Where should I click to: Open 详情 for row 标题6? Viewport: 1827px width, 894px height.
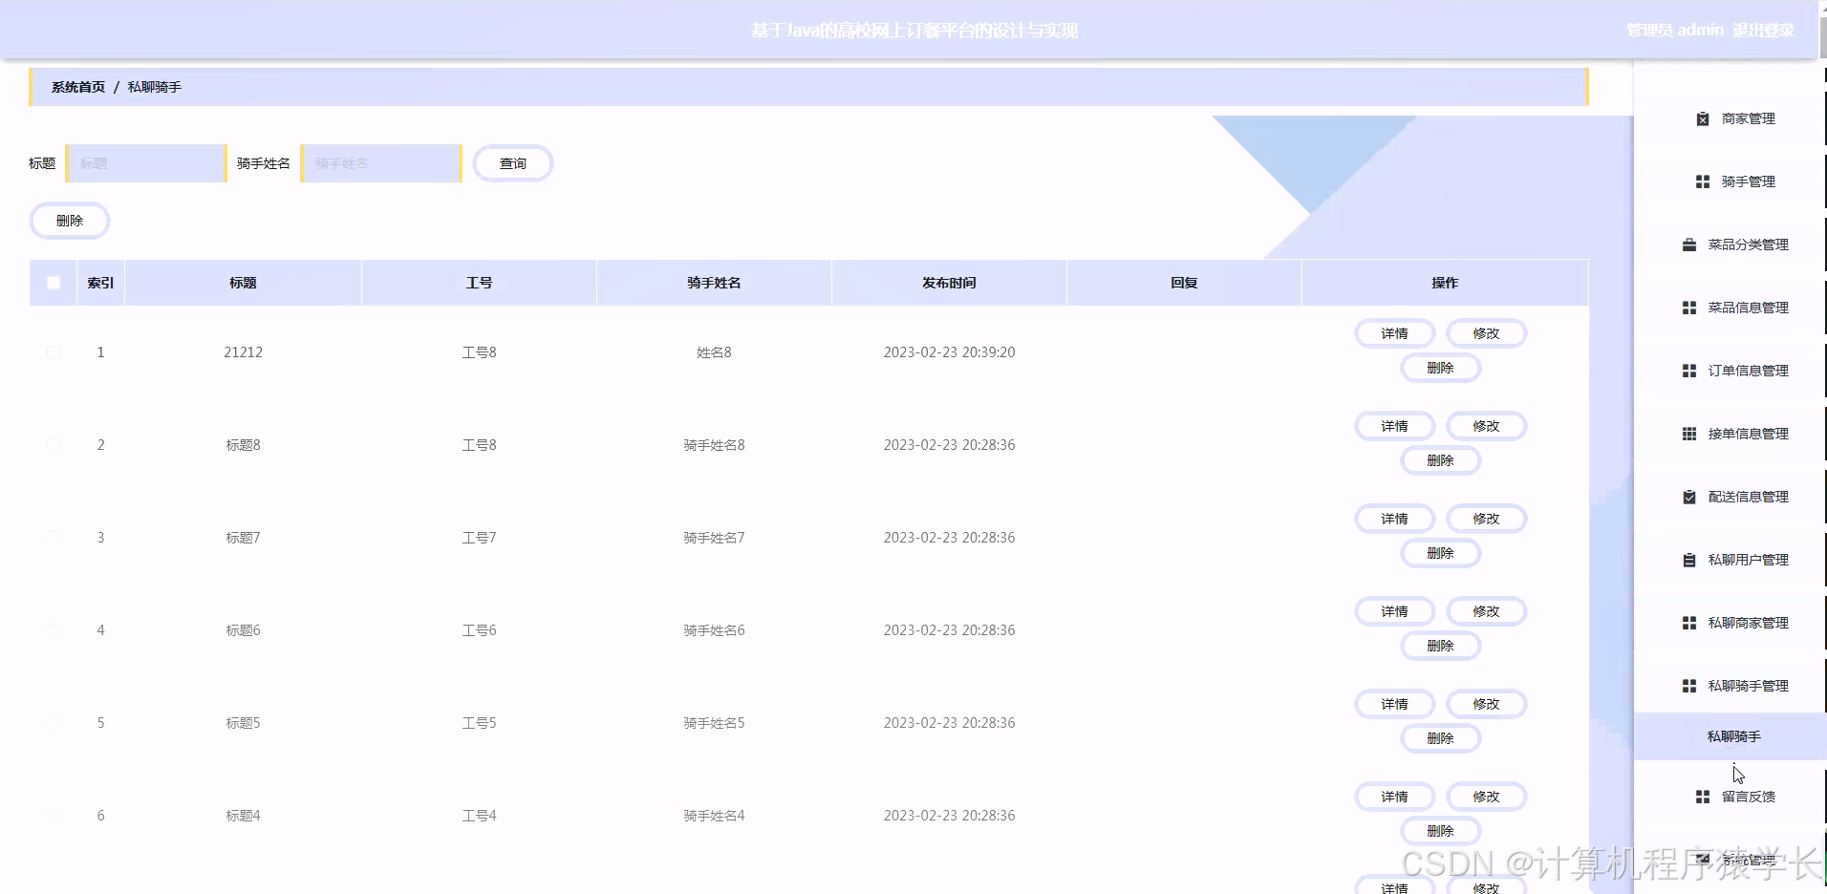[1394, 611]
